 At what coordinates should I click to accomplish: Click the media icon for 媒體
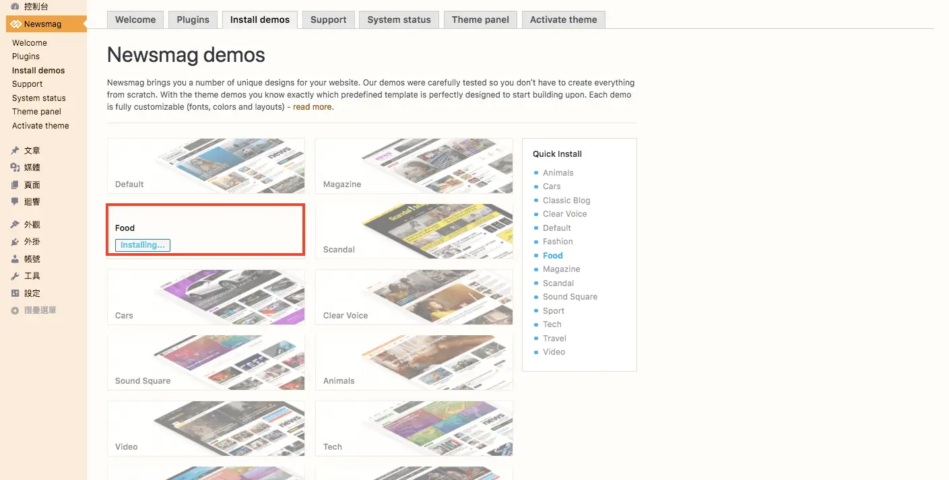coord(15,168)
